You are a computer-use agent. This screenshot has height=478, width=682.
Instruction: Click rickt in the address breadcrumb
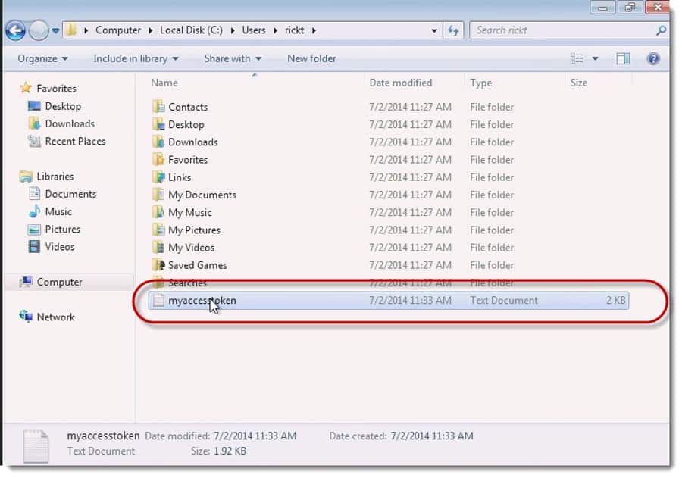point(295,30)
